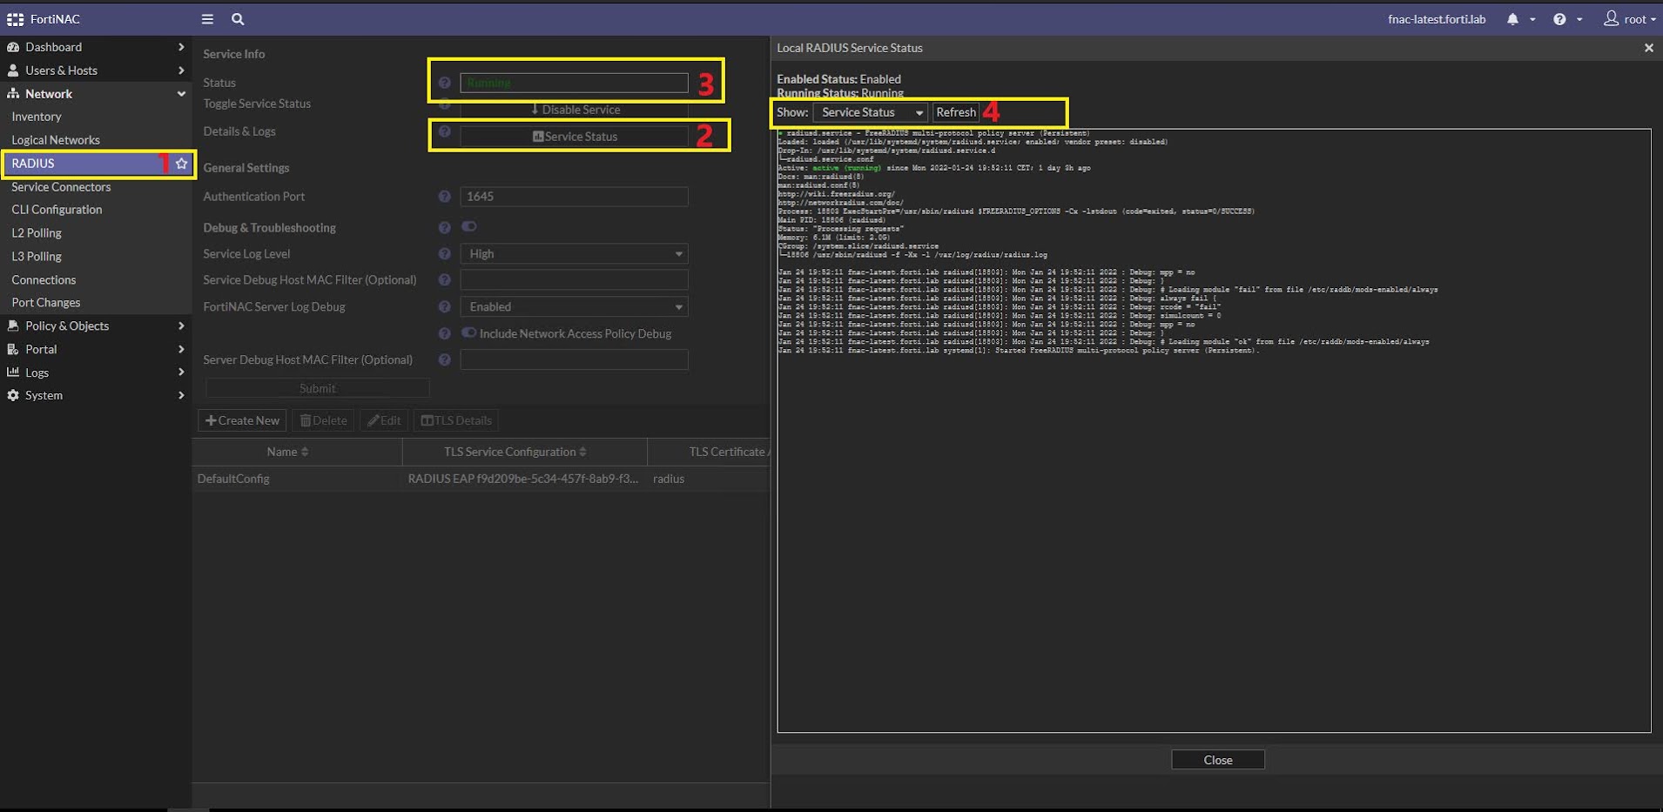Sort by TLS Service Configuration column
This screenshot has width=1663, height=812.
pos(515,452)
